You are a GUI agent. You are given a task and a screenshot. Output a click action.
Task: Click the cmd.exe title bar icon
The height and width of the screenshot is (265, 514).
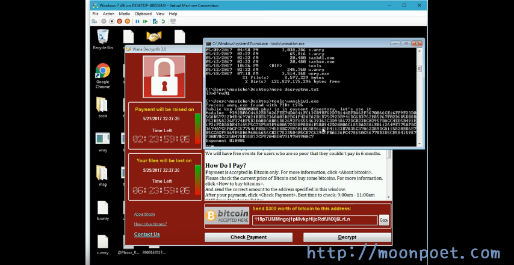208,43
